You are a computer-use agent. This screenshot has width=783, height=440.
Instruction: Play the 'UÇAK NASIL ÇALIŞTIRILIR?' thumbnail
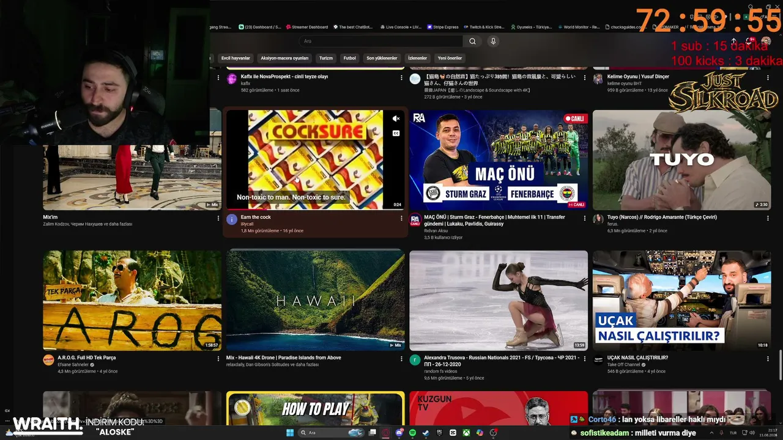pyautogui.click(x=681, y=300)
